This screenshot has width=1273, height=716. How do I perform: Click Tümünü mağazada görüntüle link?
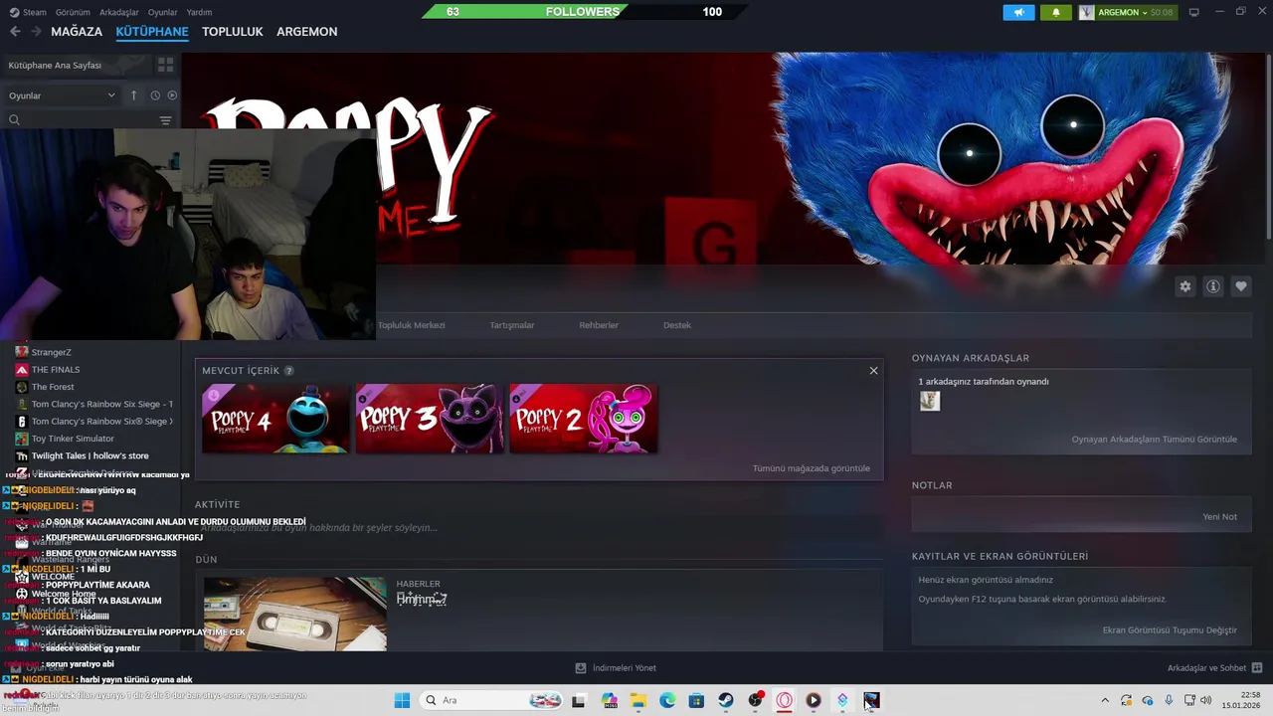tap(811, 468)
